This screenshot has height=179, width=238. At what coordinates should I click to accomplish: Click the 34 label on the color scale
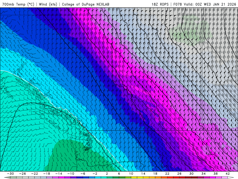click(203, 174)
